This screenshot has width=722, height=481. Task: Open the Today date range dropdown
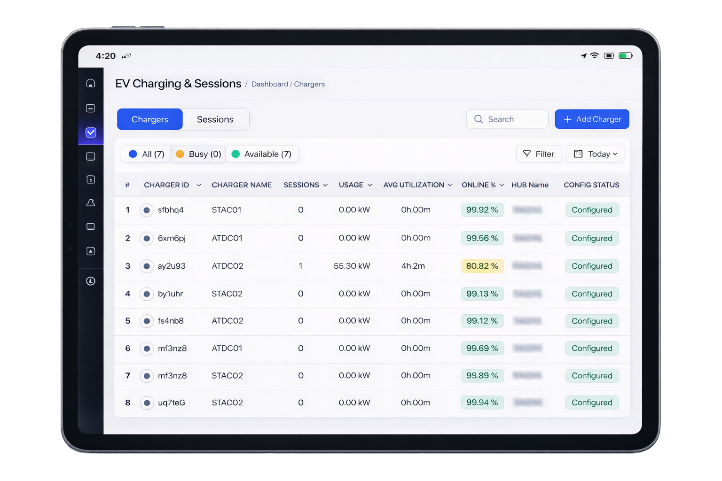(x=595, y=154)
